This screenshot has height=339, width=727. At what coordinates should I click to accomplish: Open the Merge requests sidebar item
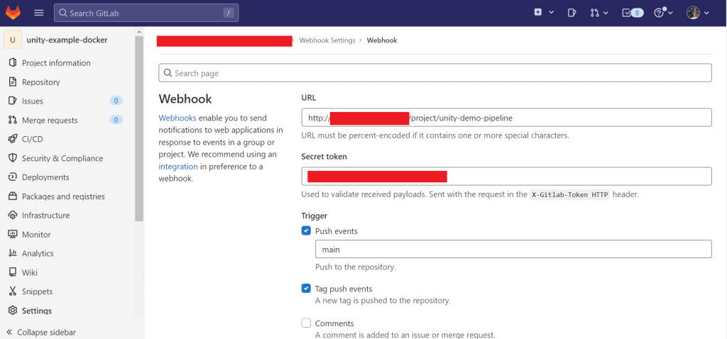pos(50,120)
